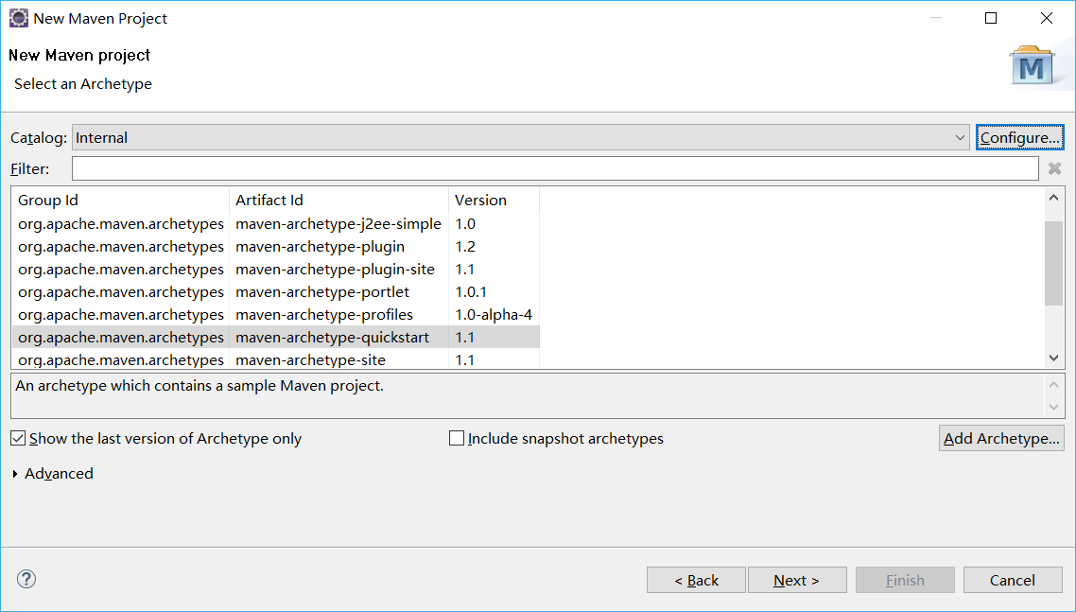Select maven-archetype-plugin row
The image size is (1076, 612).
276,247
